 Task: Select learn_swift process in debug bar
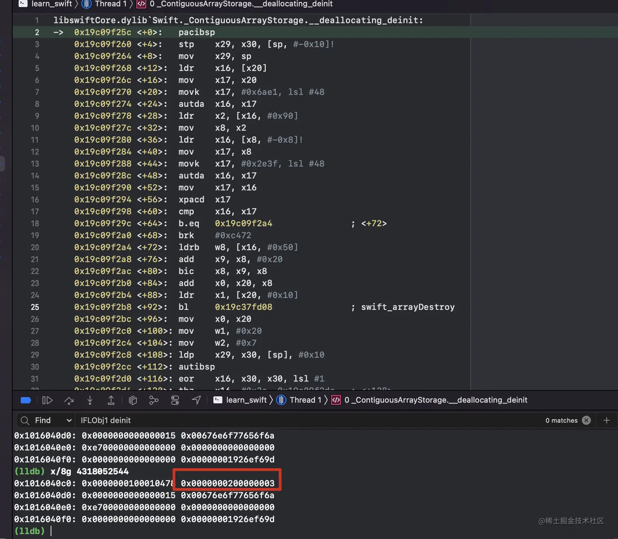click(246, 400)
